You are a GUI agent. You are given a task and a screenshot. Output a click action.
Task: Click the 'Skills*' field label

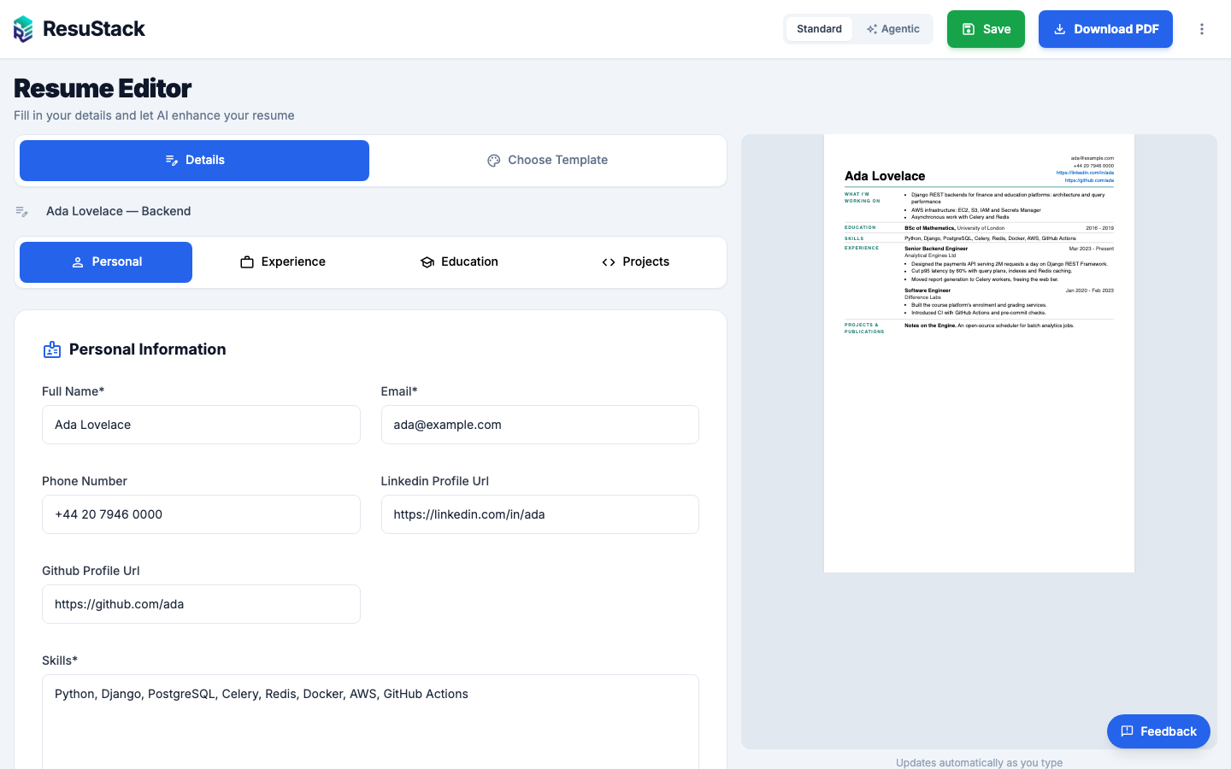(x=60, y=660)
